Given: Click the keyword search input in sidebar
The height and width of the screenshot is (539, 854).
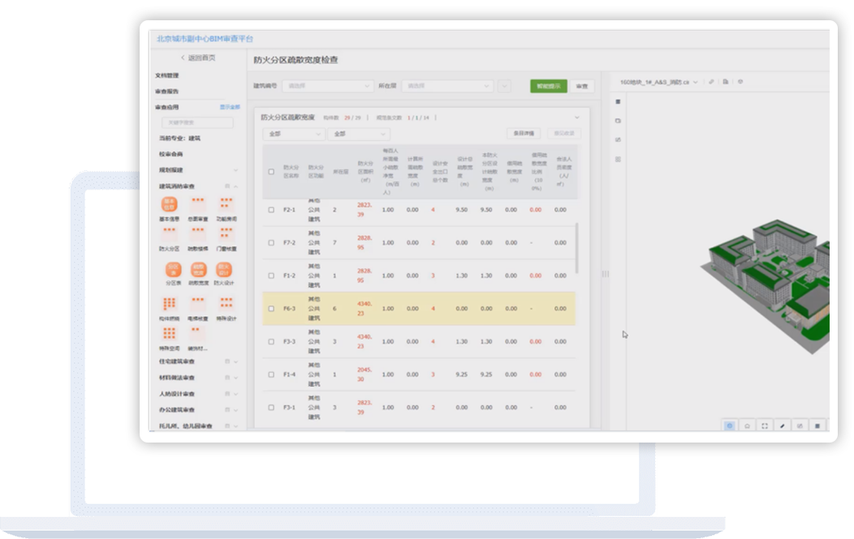Looking at the screenshot, I should [x=197, y=123].
